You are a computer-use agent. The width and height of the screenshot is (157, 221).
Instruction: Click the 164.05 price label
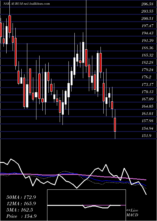147,107
